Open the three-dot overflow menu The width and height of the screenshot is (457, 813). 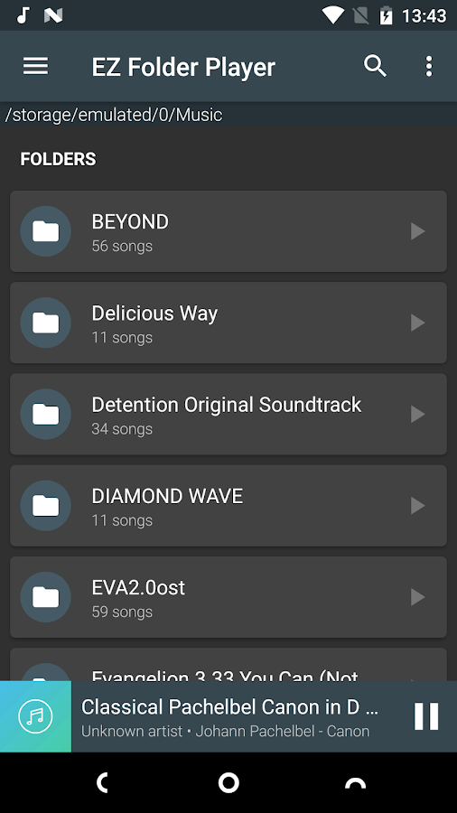pyautogui.click(x=428, y=66)
